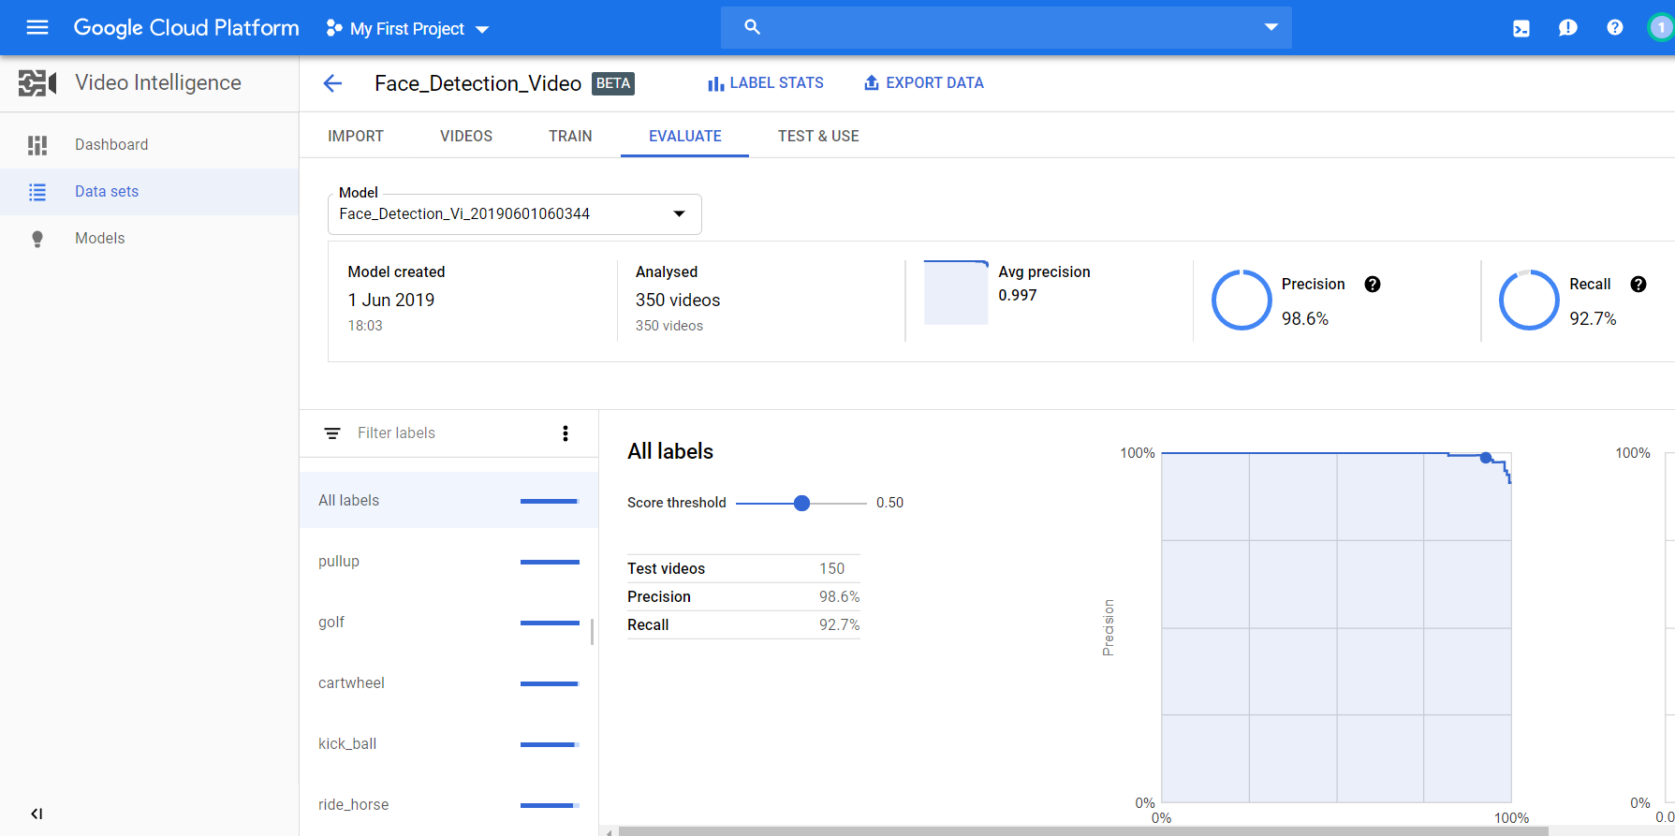Screen dimensions: 1675x836
Task: Open the user account avatar
Action: coord(1661,28)
